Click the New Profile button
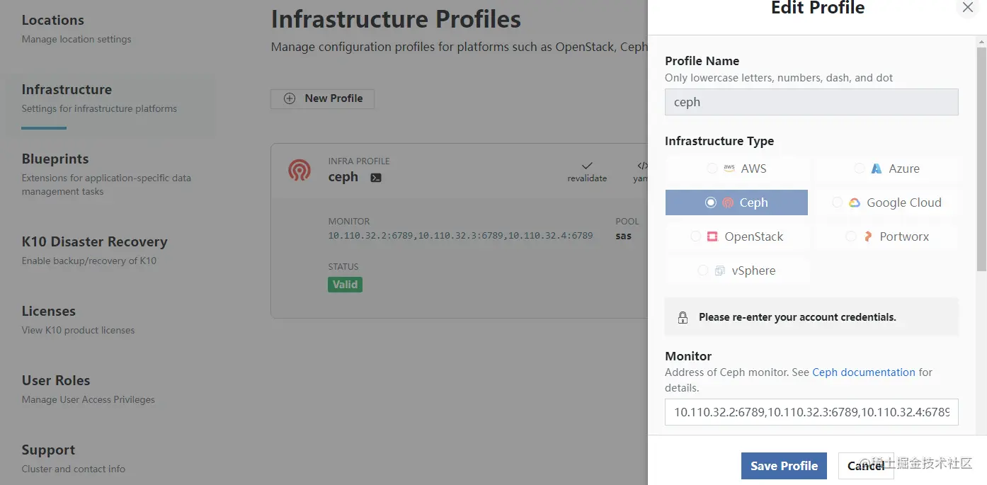987x485 pixels. (322, 98)
